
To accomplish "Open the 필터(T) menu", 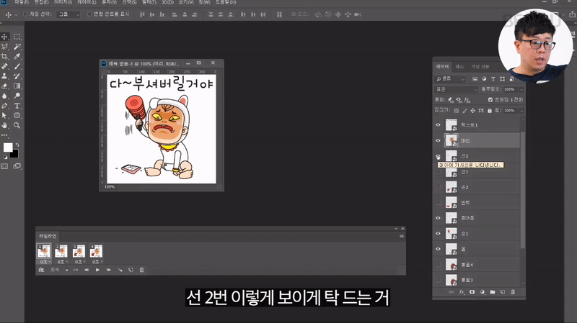I will [149, 2].
